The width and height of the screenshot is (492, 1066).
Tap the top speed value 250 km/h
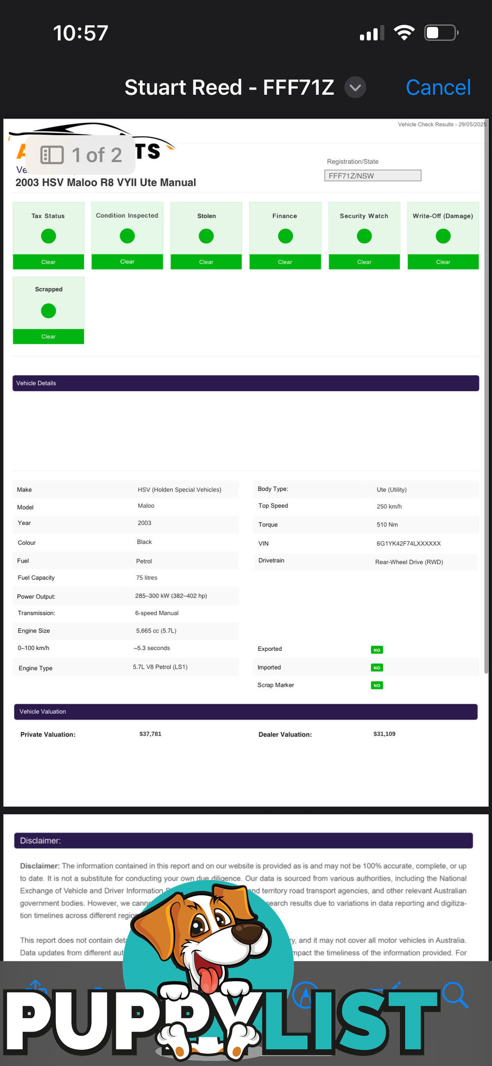(x=389, y=507)
